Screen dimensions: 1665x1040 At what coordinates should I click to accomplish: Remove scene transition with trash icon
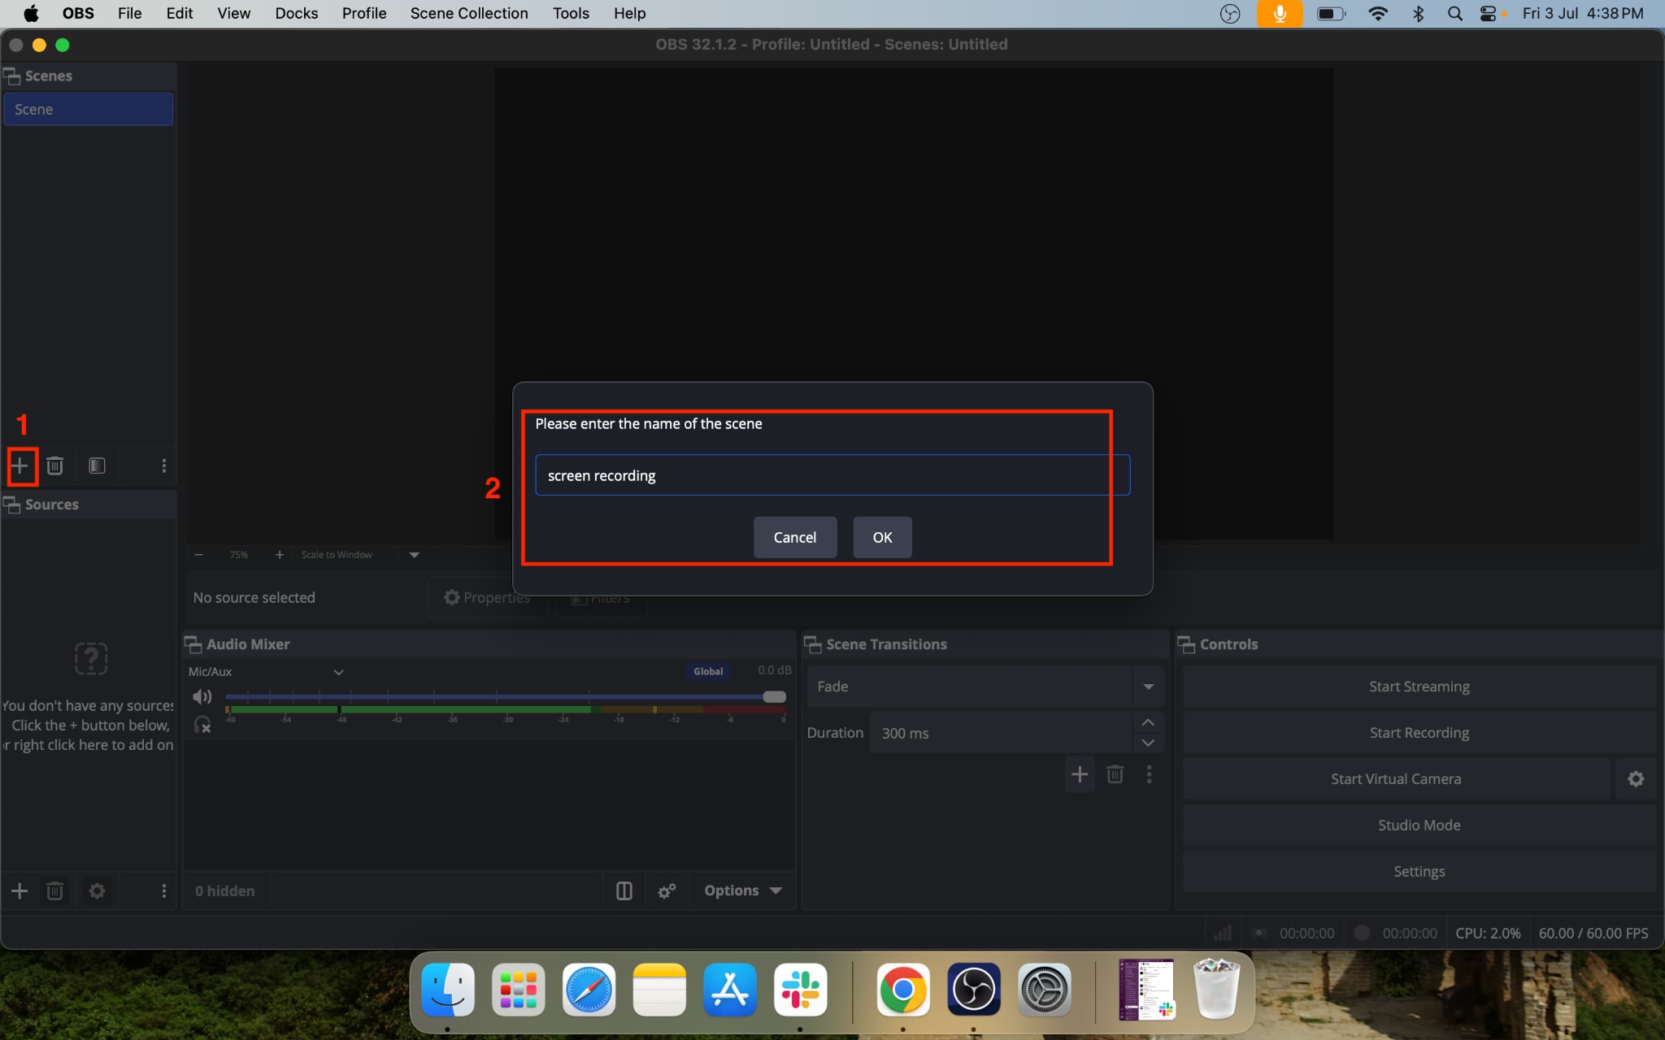pyautogui.click(x=1115, y=774)
